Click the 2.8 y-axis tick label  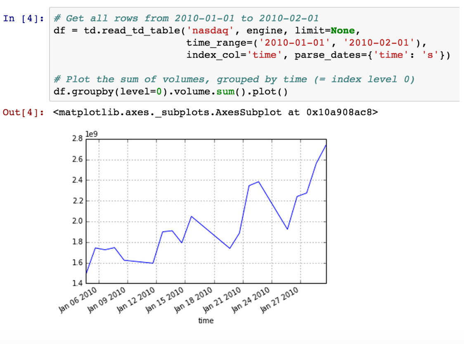point(78,139)
